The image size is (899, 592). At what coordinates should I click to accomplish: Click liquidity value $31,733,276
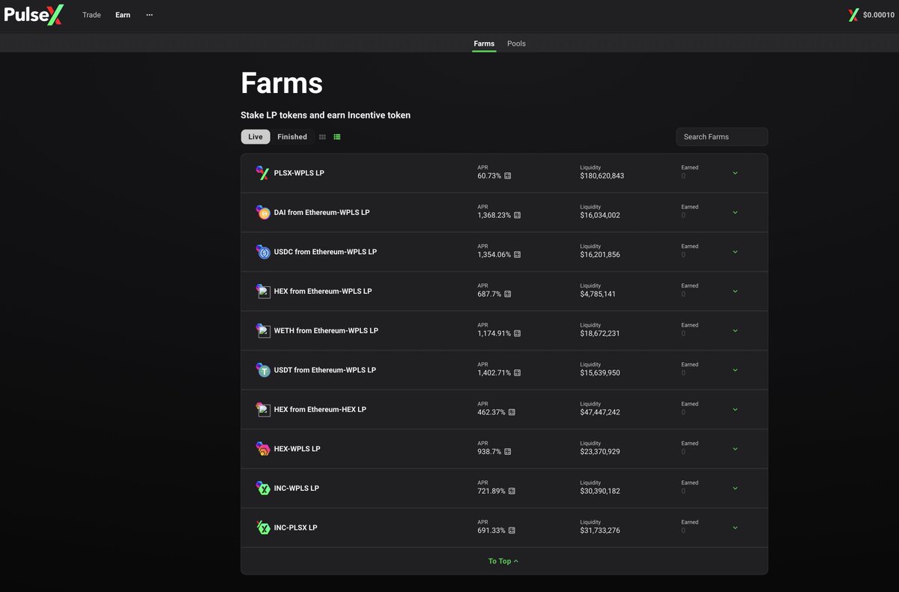pos(600,531)
